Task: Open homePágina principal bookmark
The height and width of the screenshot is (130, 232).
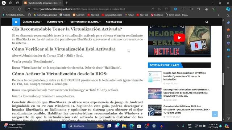Action: tap(45, 15)
